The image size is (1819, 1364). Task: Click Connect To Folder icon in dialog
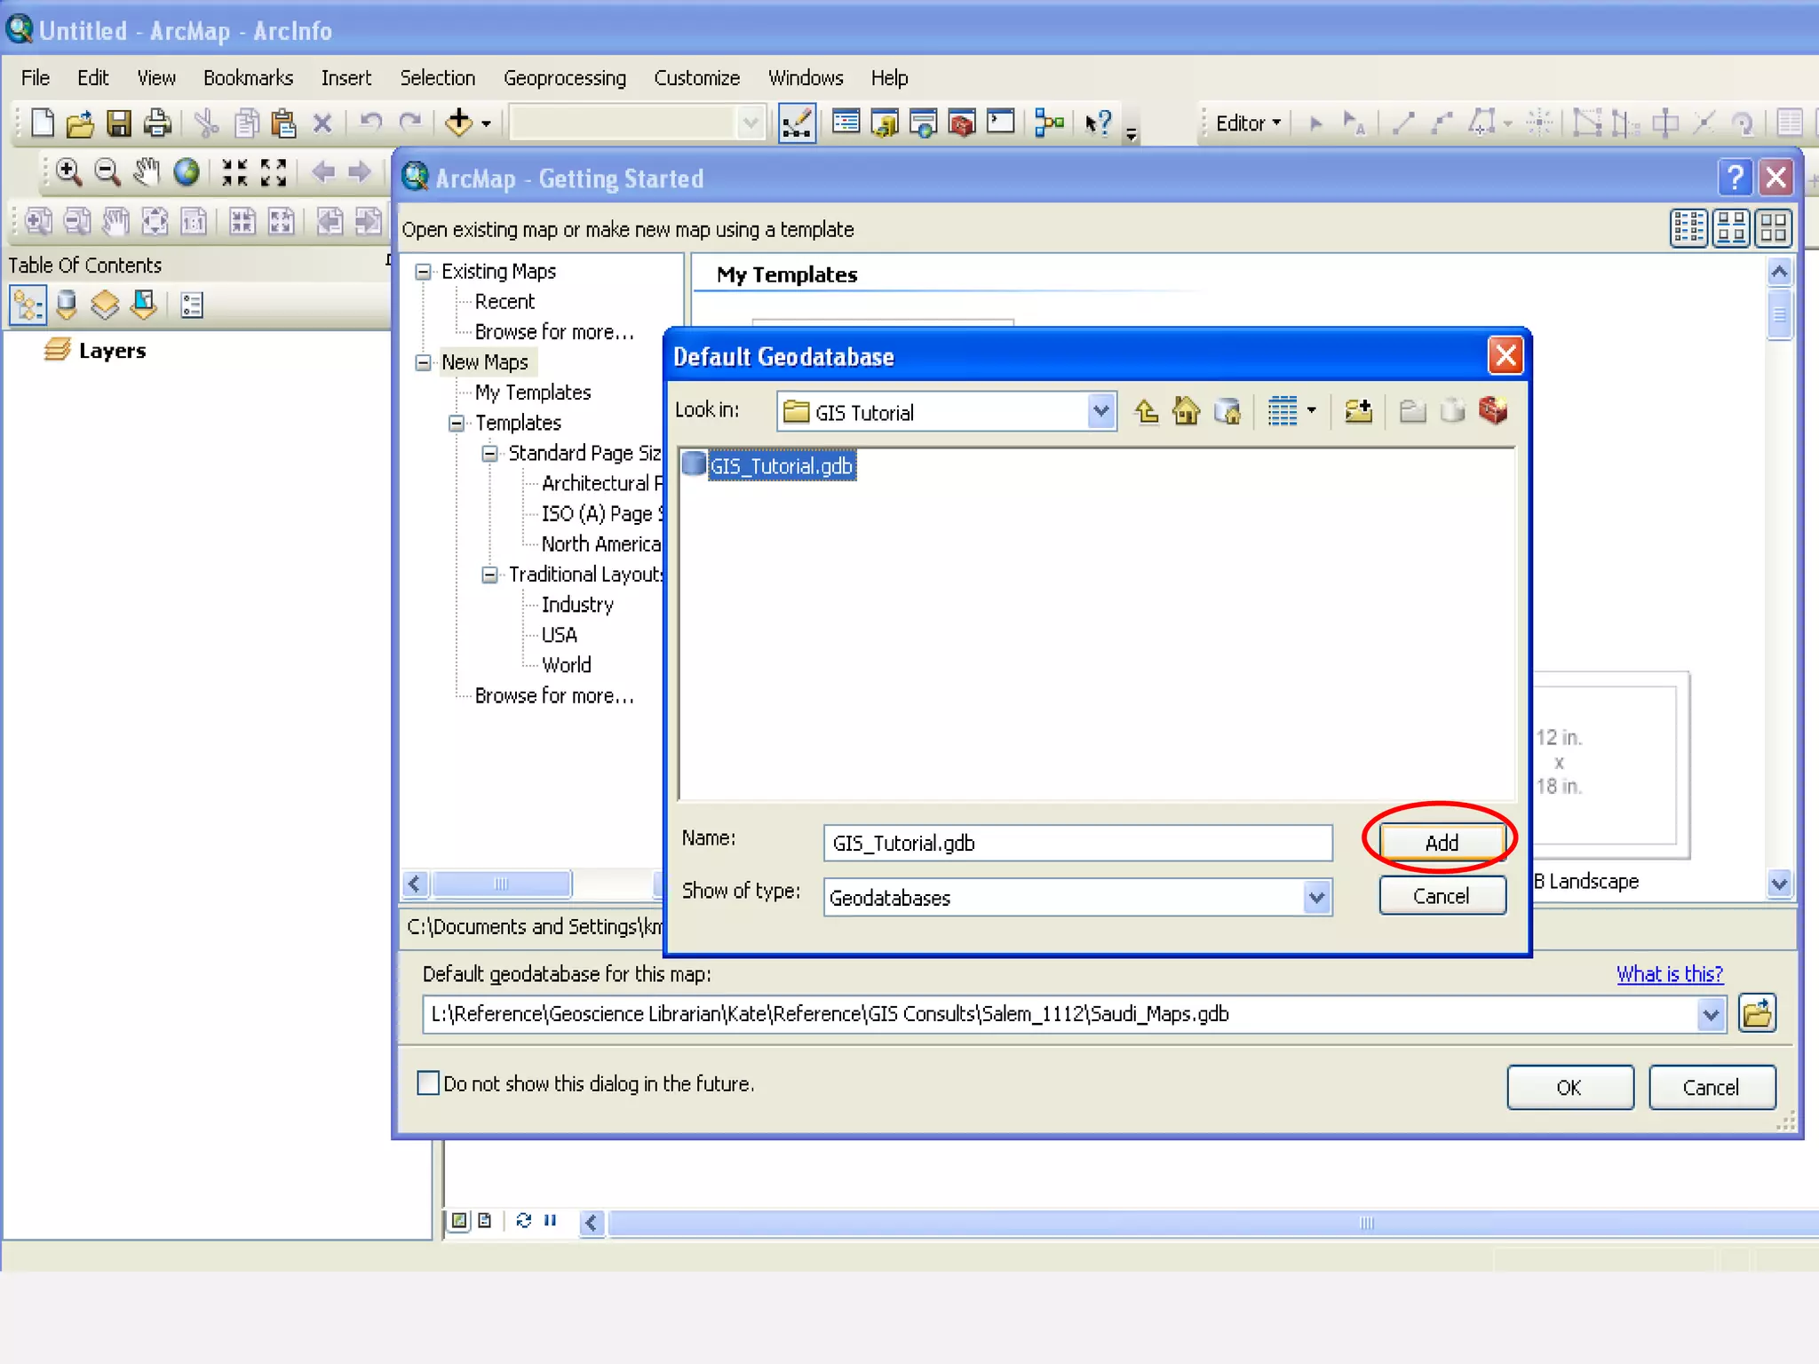point(1358,411)
